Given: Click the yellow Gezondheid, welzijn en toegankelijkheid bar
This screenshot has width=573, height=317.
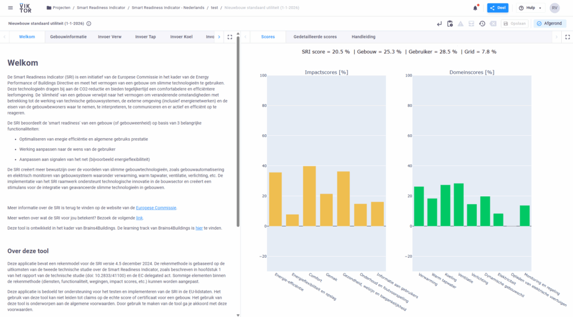Looking at the screenshot, I should click(344, 198).
